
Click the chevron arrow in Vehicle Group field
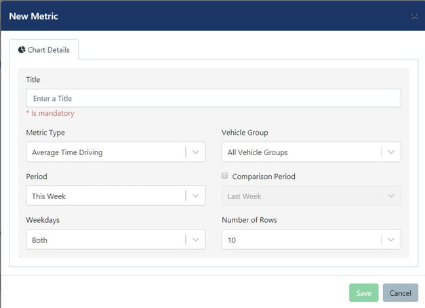click(391, 152)
